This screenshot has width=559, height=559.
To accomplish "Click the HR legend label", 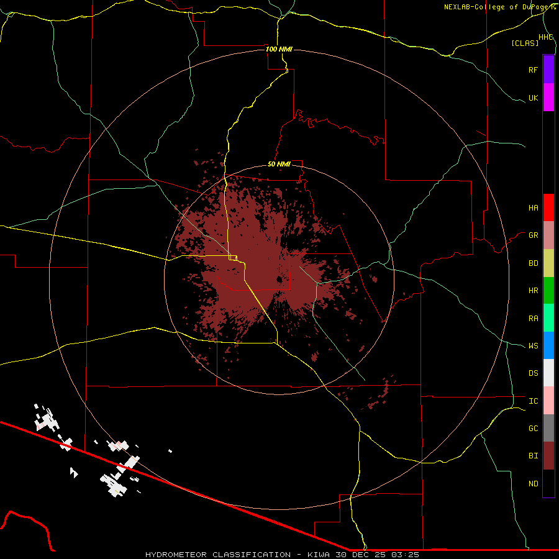I will click(x=533, y=291).
